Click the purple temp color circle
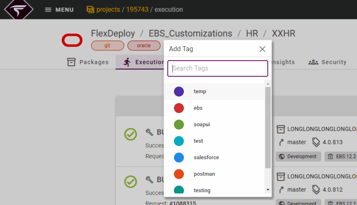 (x=179, y=92)
